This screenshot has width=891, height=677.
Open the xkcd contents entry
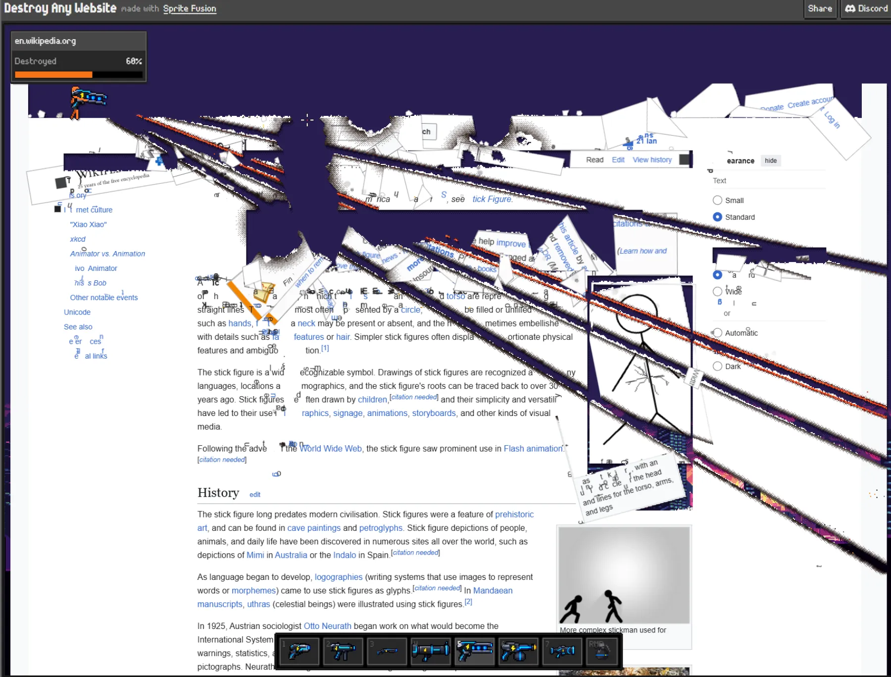pos(78,239)
